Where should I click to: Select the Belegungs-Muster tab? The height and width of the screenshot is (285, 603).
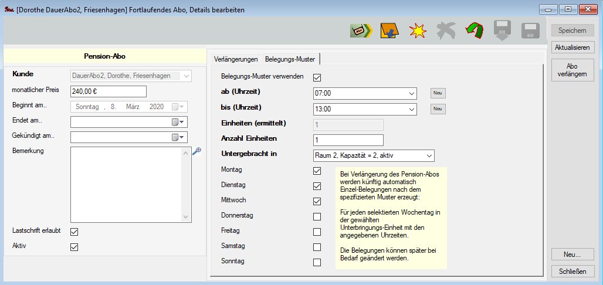(290, 59)
